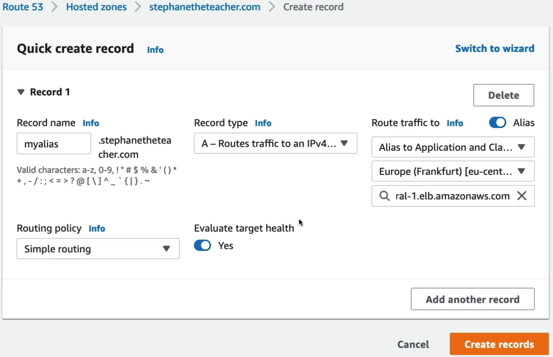553x357 pixels.
Task: Open the Routing policy dropdown
Action: [98, 249]
